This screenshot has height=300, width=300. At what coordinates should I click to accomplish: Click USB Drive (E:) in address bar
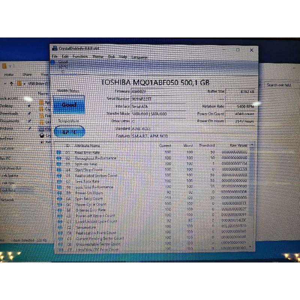tap(39, 84)
